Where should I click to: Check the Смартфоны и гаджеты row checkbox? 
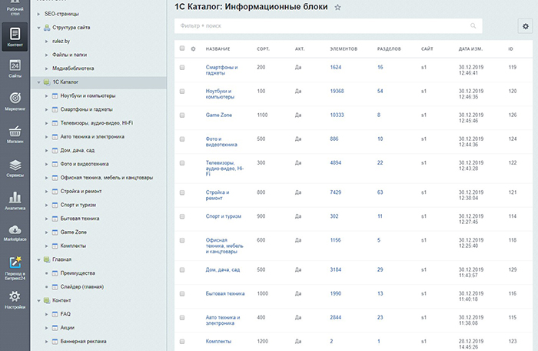pos(182,68)
